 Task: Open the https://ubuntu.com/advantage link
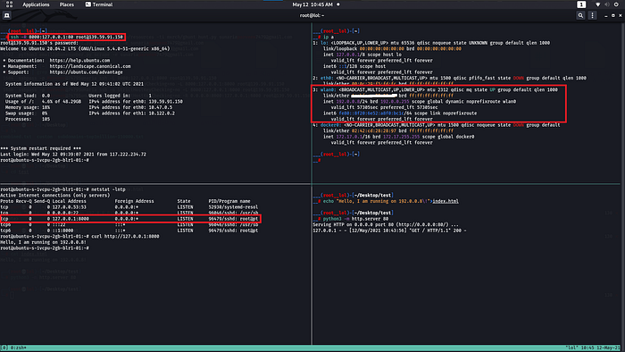86,72
